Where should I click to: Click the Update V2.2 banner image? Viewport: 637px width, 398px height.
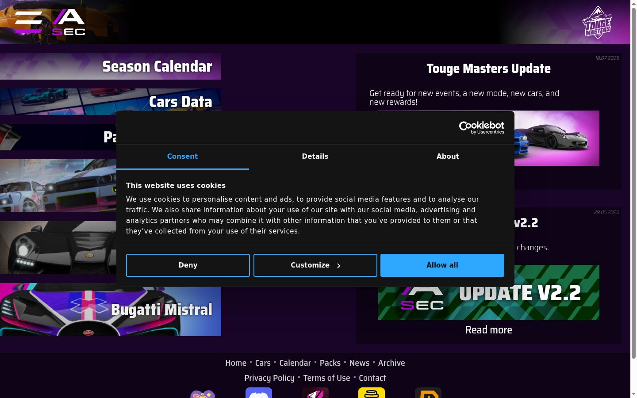click(489, 303)
